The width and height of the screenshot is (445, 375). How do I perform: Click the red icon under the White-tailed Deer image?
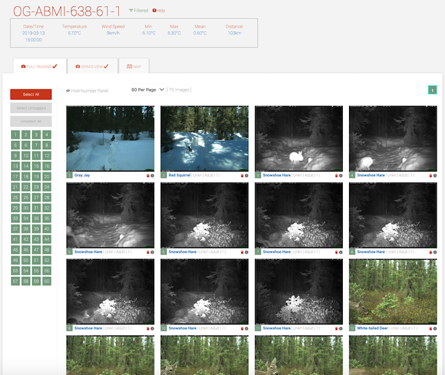(430, 328)
